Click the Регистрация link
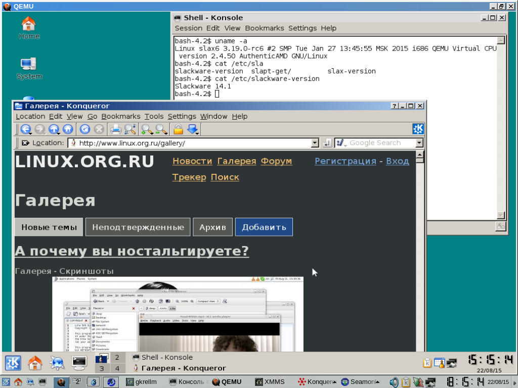This screenshot has height=388, width=518. click(x=346, y=161)
